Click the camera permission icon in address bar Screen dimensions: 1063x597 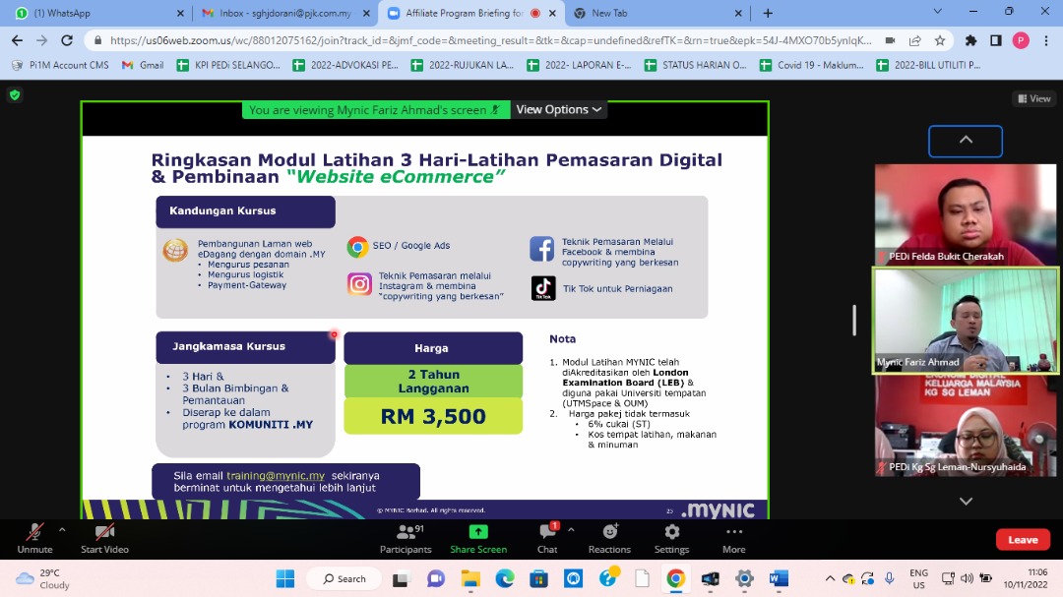[x=890, y=40]
